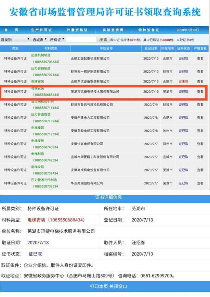210x297 pixels.
Task: Click 证已取 status for 芜湖市迅捷电梯
Action: pos(183,91)
